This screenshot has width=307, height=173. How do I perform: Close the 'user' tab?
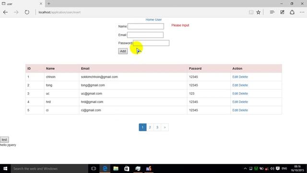click(x=41, y=3)
